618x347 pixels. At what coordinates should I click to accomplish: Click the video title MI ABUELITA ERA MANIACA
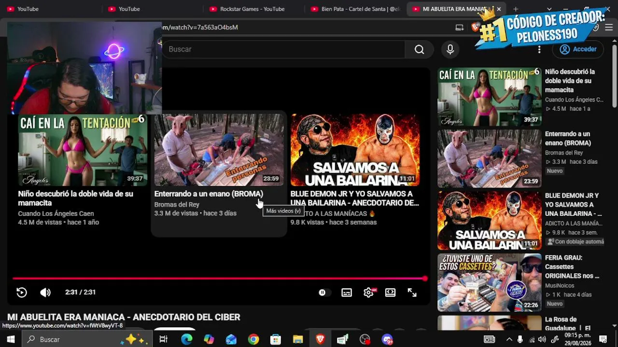[x=124, y=317]
